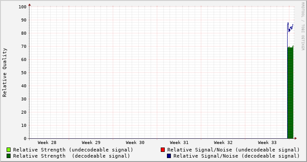Click the Week 32 axis label
Image resolution: width=307 pixels, height=162 pixels.
pos(223,143)
